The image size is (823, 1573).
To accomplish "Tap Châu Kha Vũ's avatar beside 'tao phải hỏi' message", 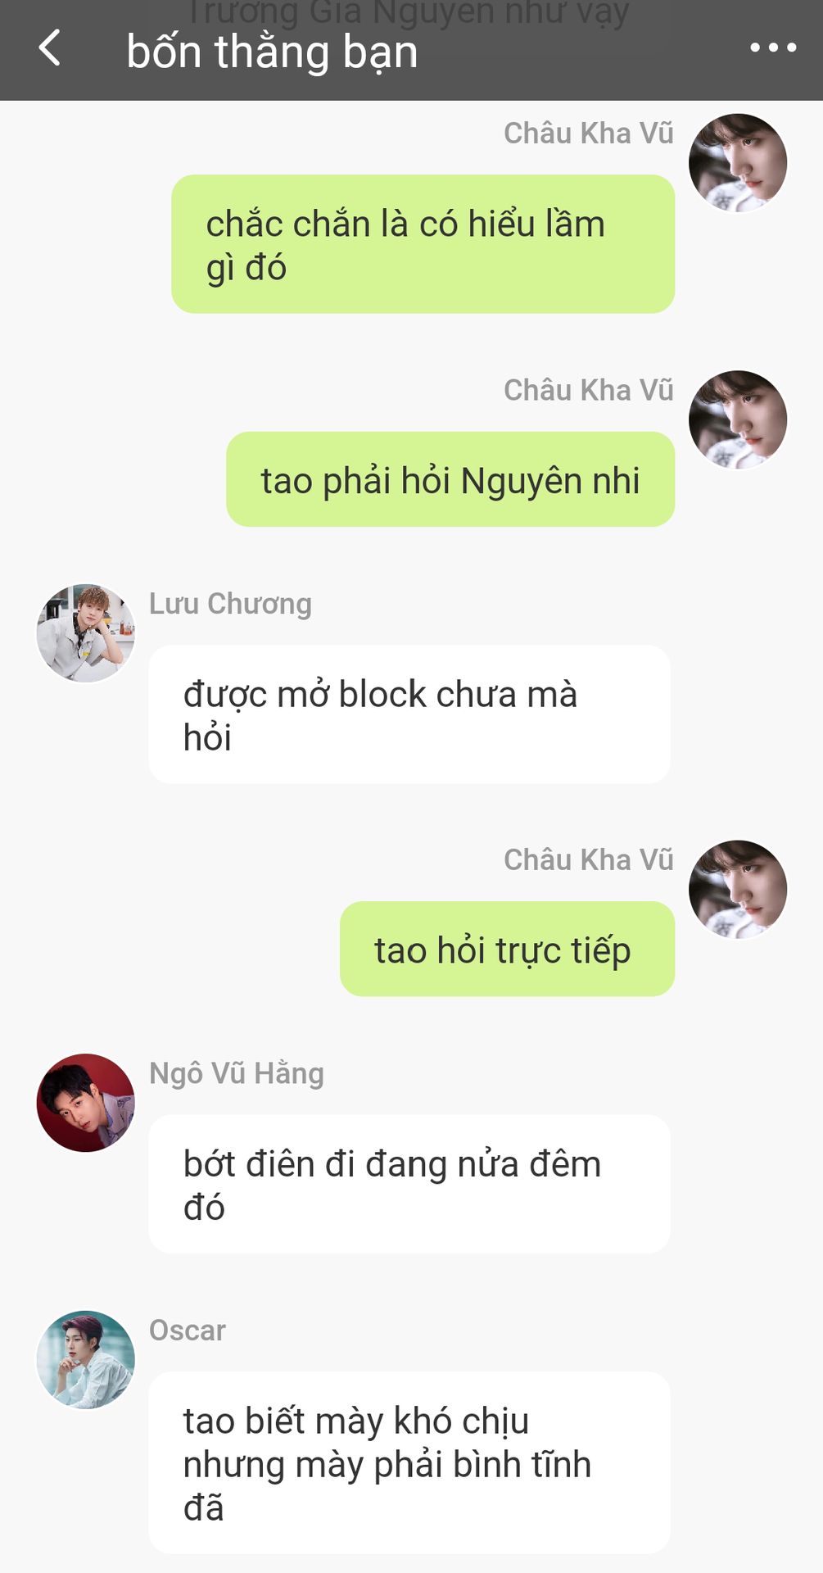I will point(738,419).
